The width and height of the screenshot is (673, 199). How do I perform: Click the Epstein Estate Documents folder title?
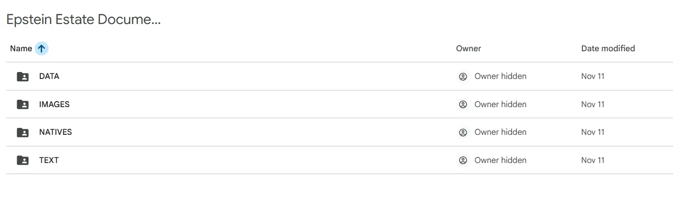[x=83, y=20]
